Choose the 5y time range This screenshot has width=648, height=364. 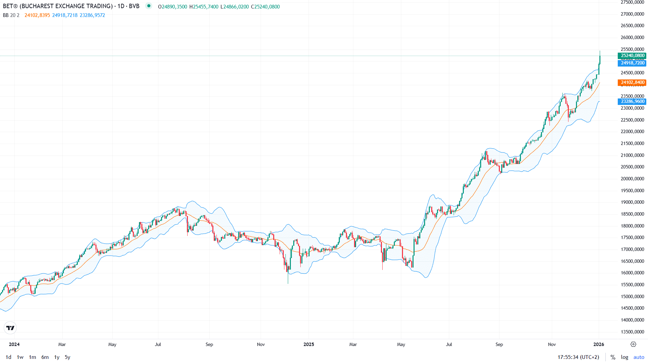pos(68,357)
